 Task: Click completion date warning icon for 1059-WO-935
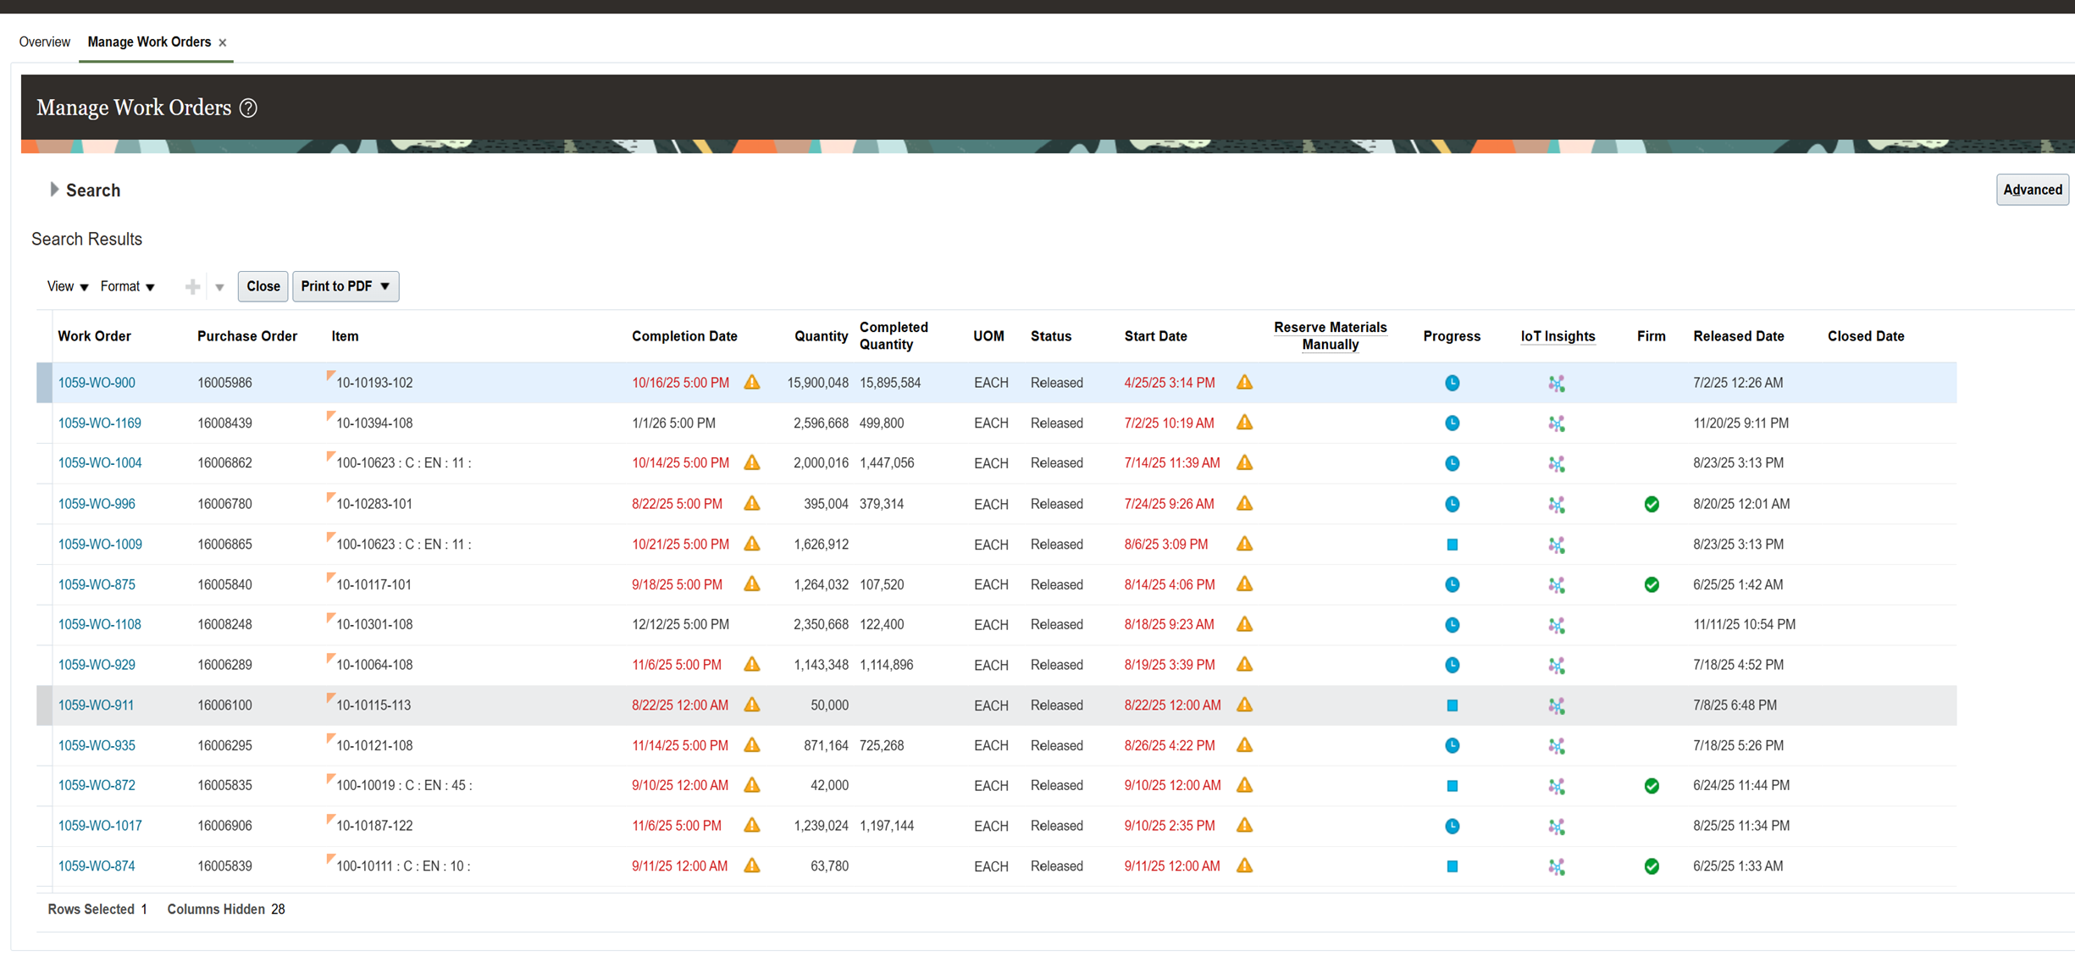click(752, 744)
